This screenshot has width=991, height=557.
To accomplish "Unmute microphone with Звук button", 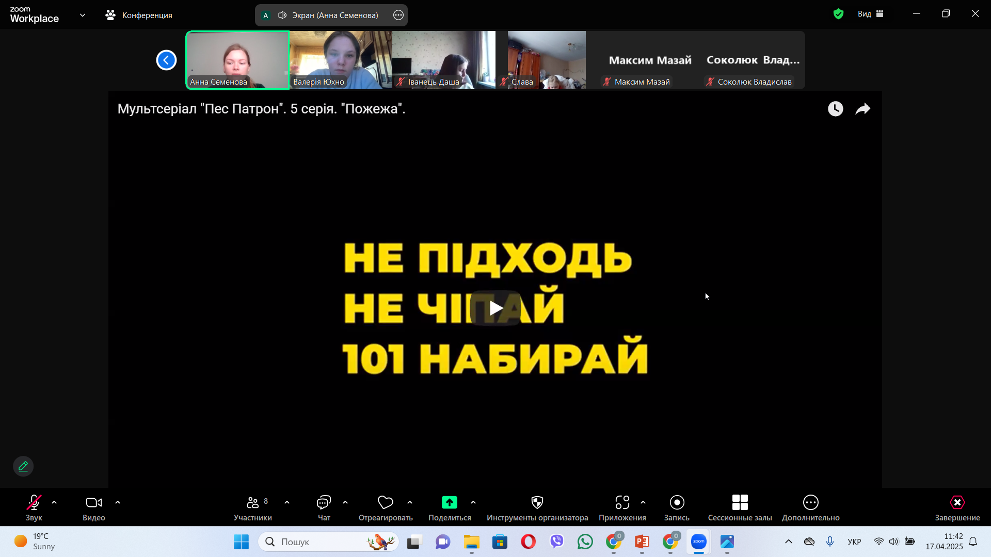I will [34, 508].
